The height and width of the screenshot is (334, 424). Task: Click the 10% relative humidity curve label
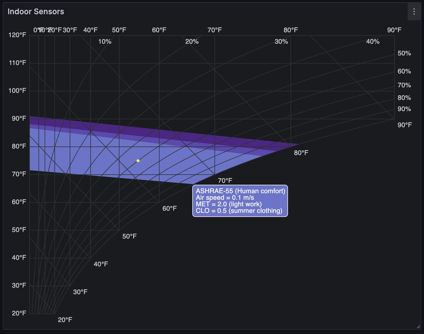click(x=105, y=41)
